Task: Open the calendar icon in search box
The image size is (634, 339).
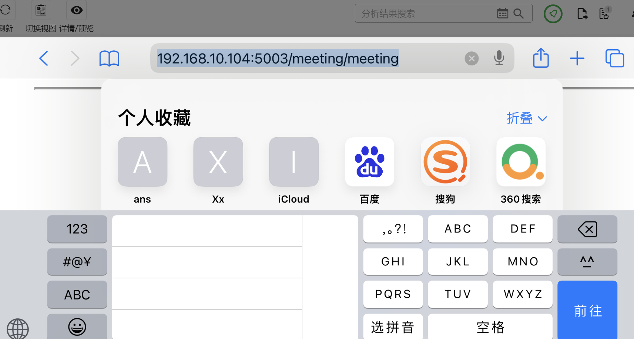Action: 502,14
